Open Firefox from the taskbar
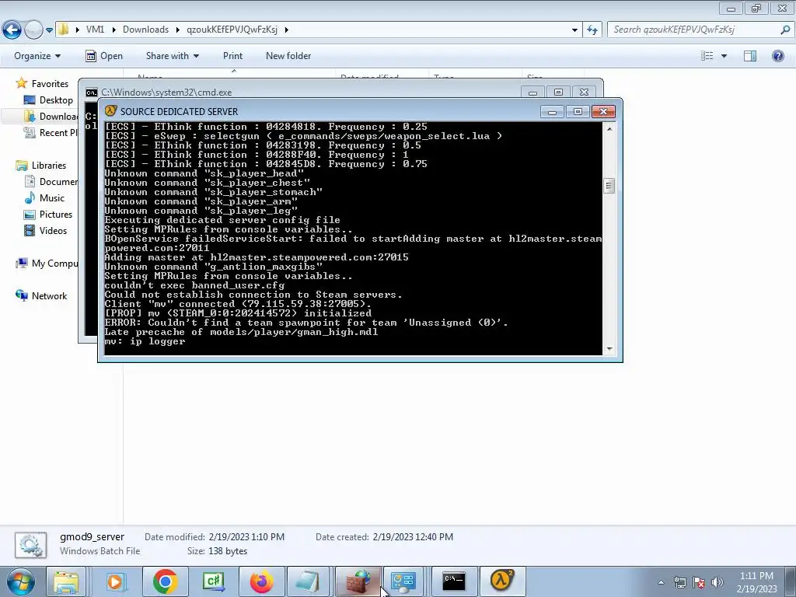The height and width of the screenshot is (597, 796). pyautogui.click(x=261, y=581)
